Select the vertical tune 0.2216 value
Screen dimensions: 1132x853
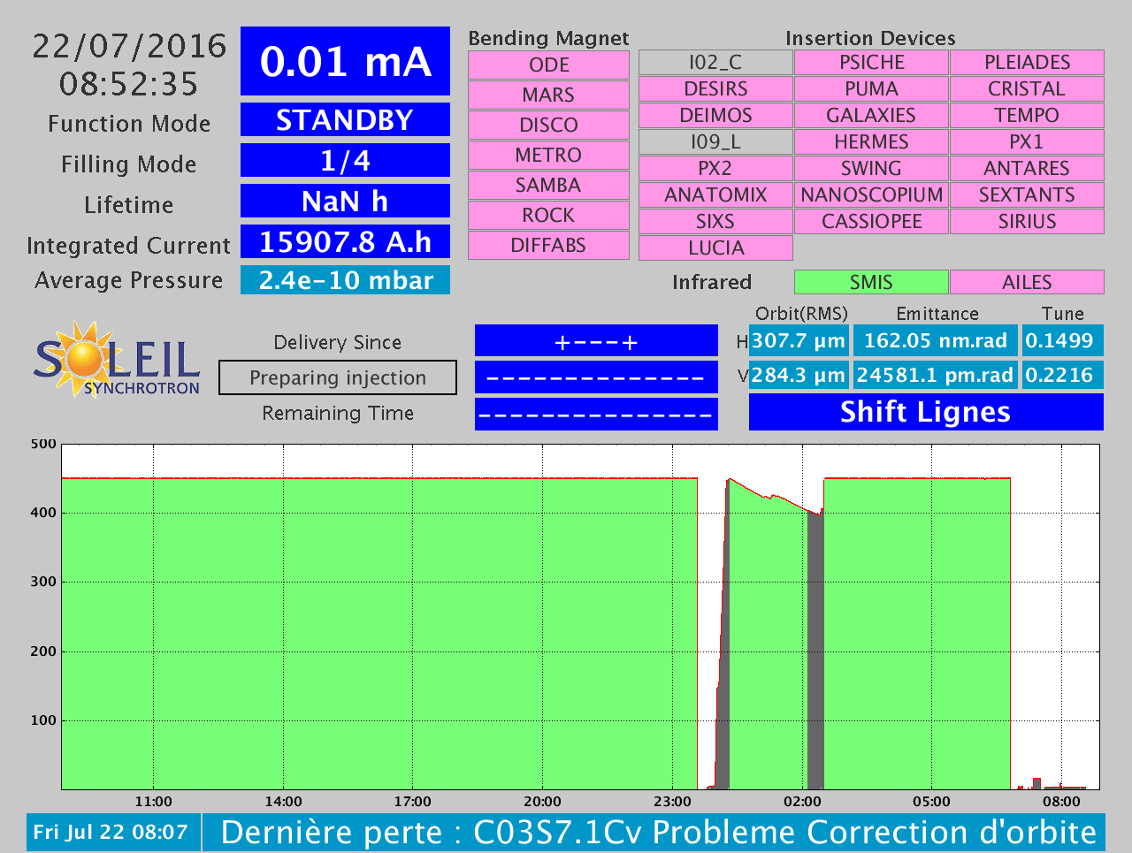tap(1062, 375)
